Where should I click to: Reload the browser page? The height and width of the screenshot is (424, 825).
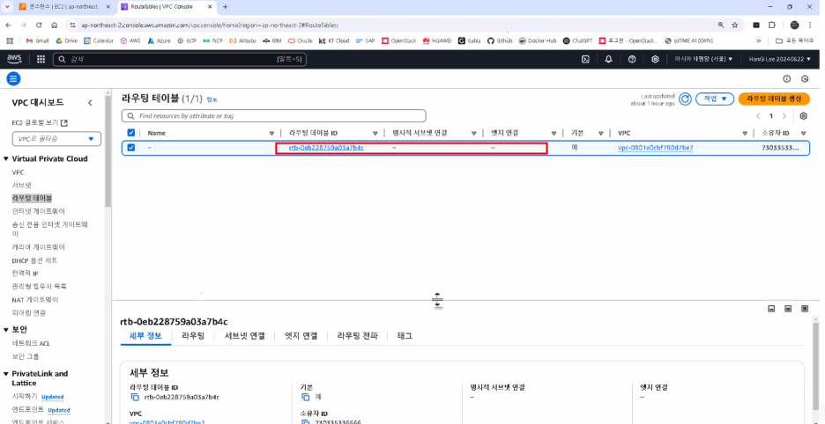(x=39, y=25)
